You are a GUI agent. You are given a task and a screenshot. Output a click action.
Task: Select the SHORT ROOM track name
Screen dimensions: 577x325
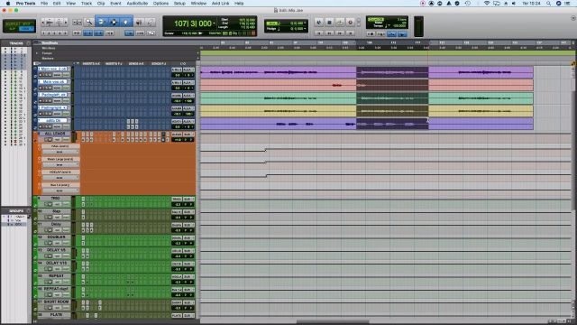pyautogui.click(x=56, y=302)
